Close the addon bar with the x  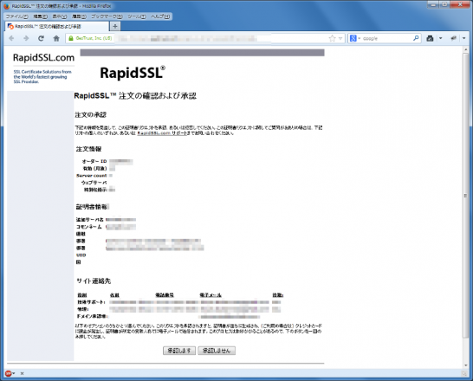pos(22,373)
